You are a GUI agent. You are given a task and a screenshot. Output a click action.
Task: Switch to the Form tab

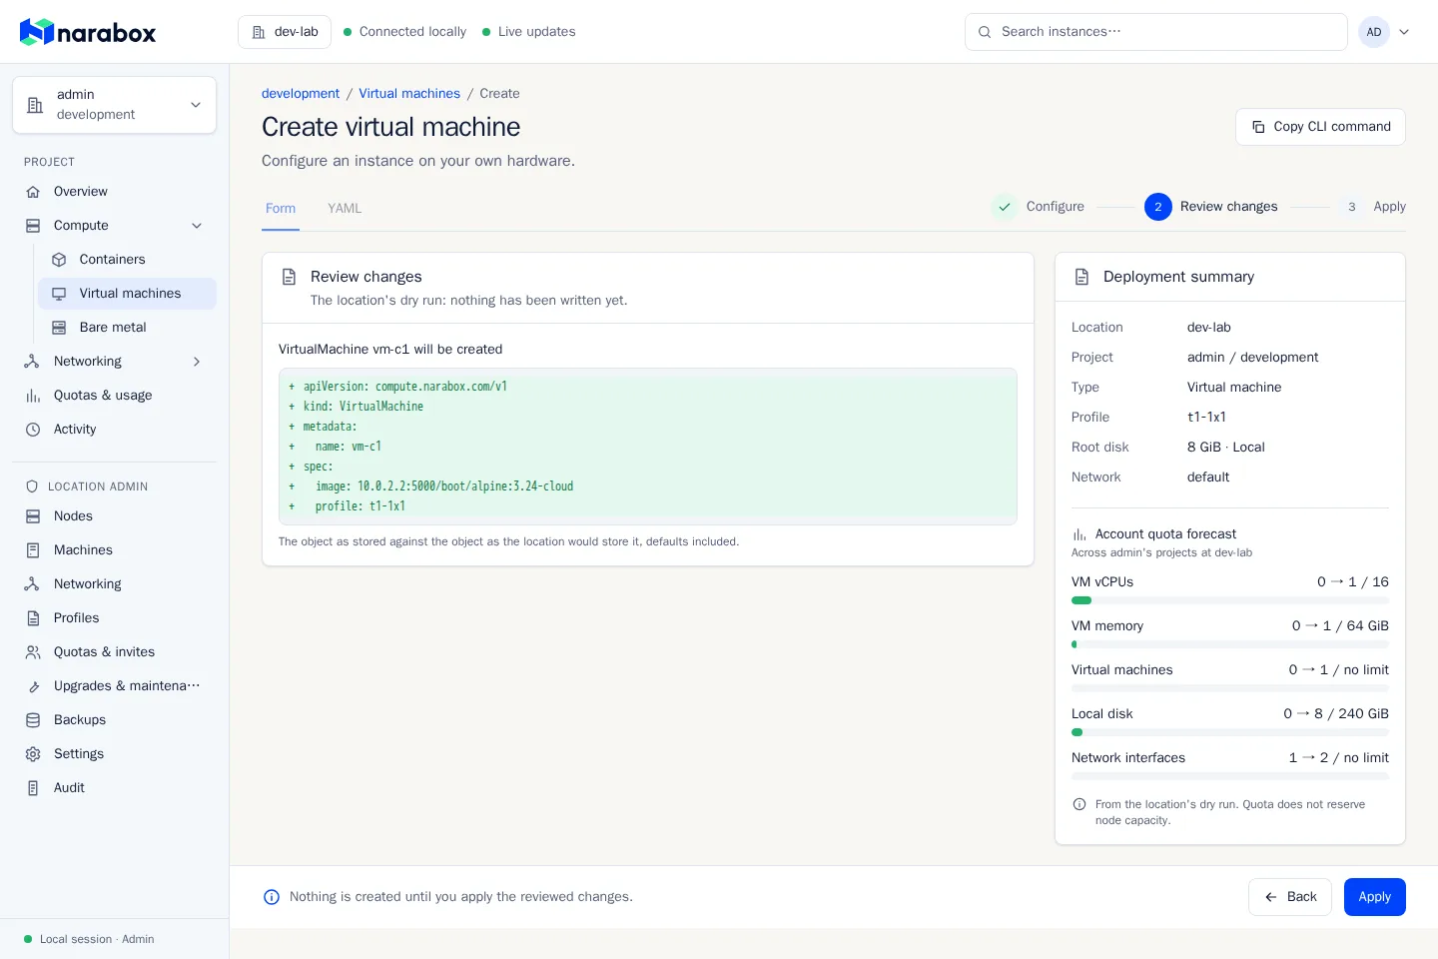[281, 209]
